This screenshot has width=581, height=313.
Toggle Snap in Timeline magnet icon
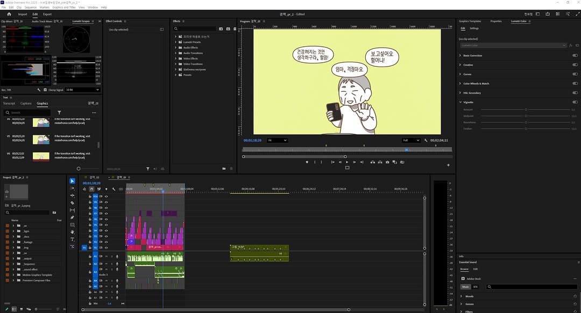coord(91,189)
